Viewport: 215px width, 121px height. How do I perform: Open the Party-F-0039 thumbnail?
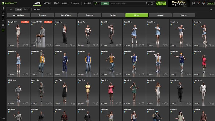(18, 34)
